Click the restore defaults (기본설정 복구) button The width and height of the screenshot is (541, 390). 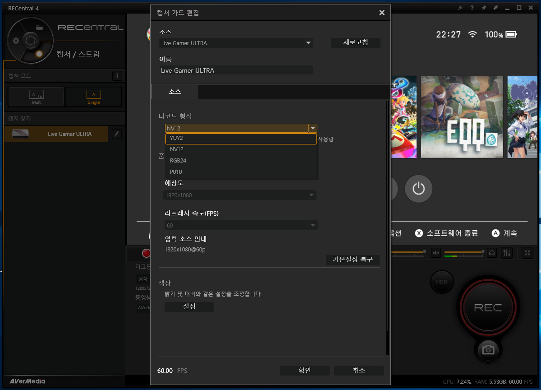point(353,260)
